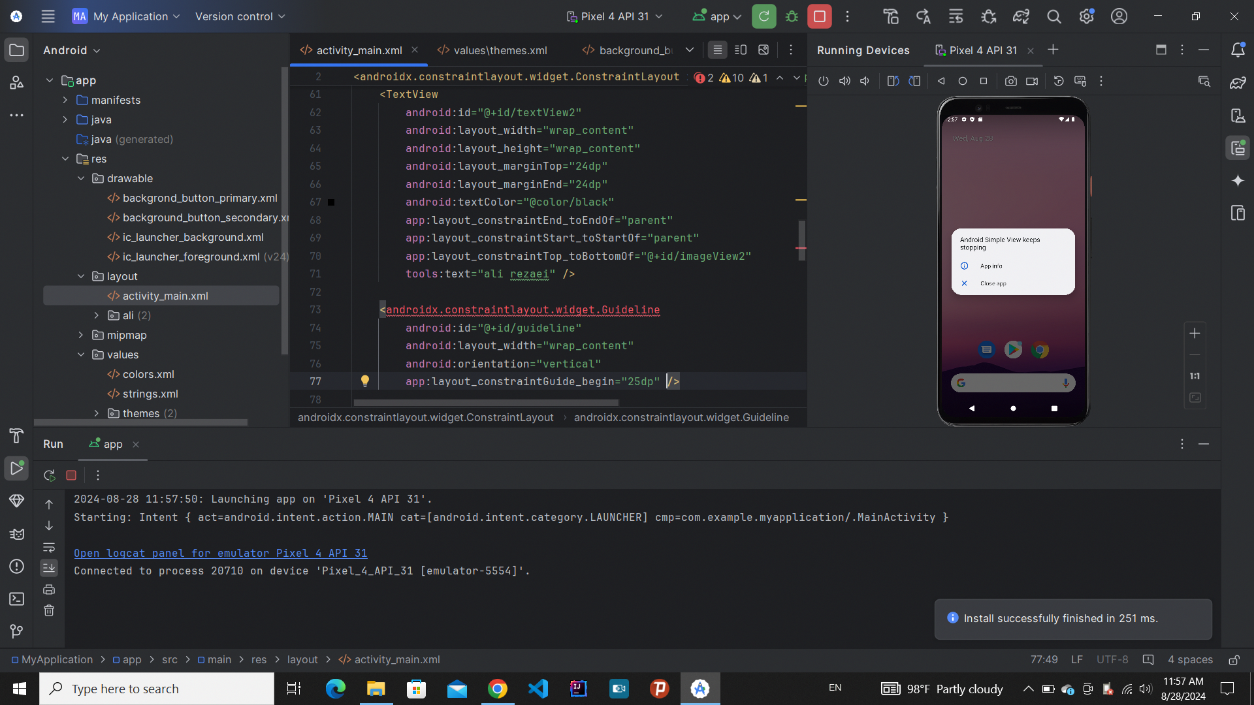Expand the manifests folder

(x=65, y=100)
